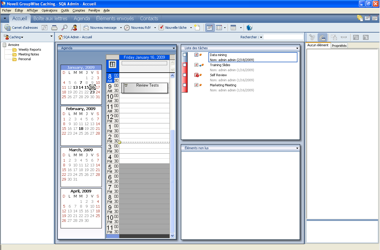
Task: Click the paperclip with arrow icon
Action: [x=312, y=37]
